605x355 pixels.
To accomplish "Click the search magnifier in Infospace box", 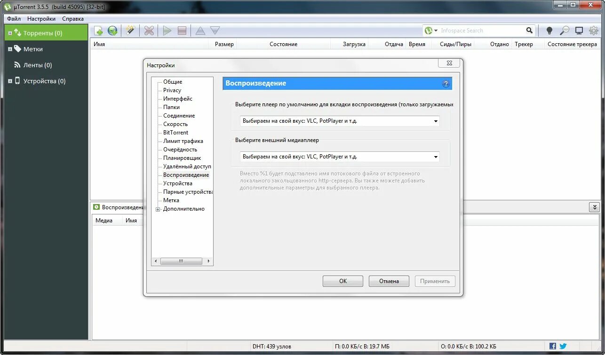I will (x=530, y=31).
